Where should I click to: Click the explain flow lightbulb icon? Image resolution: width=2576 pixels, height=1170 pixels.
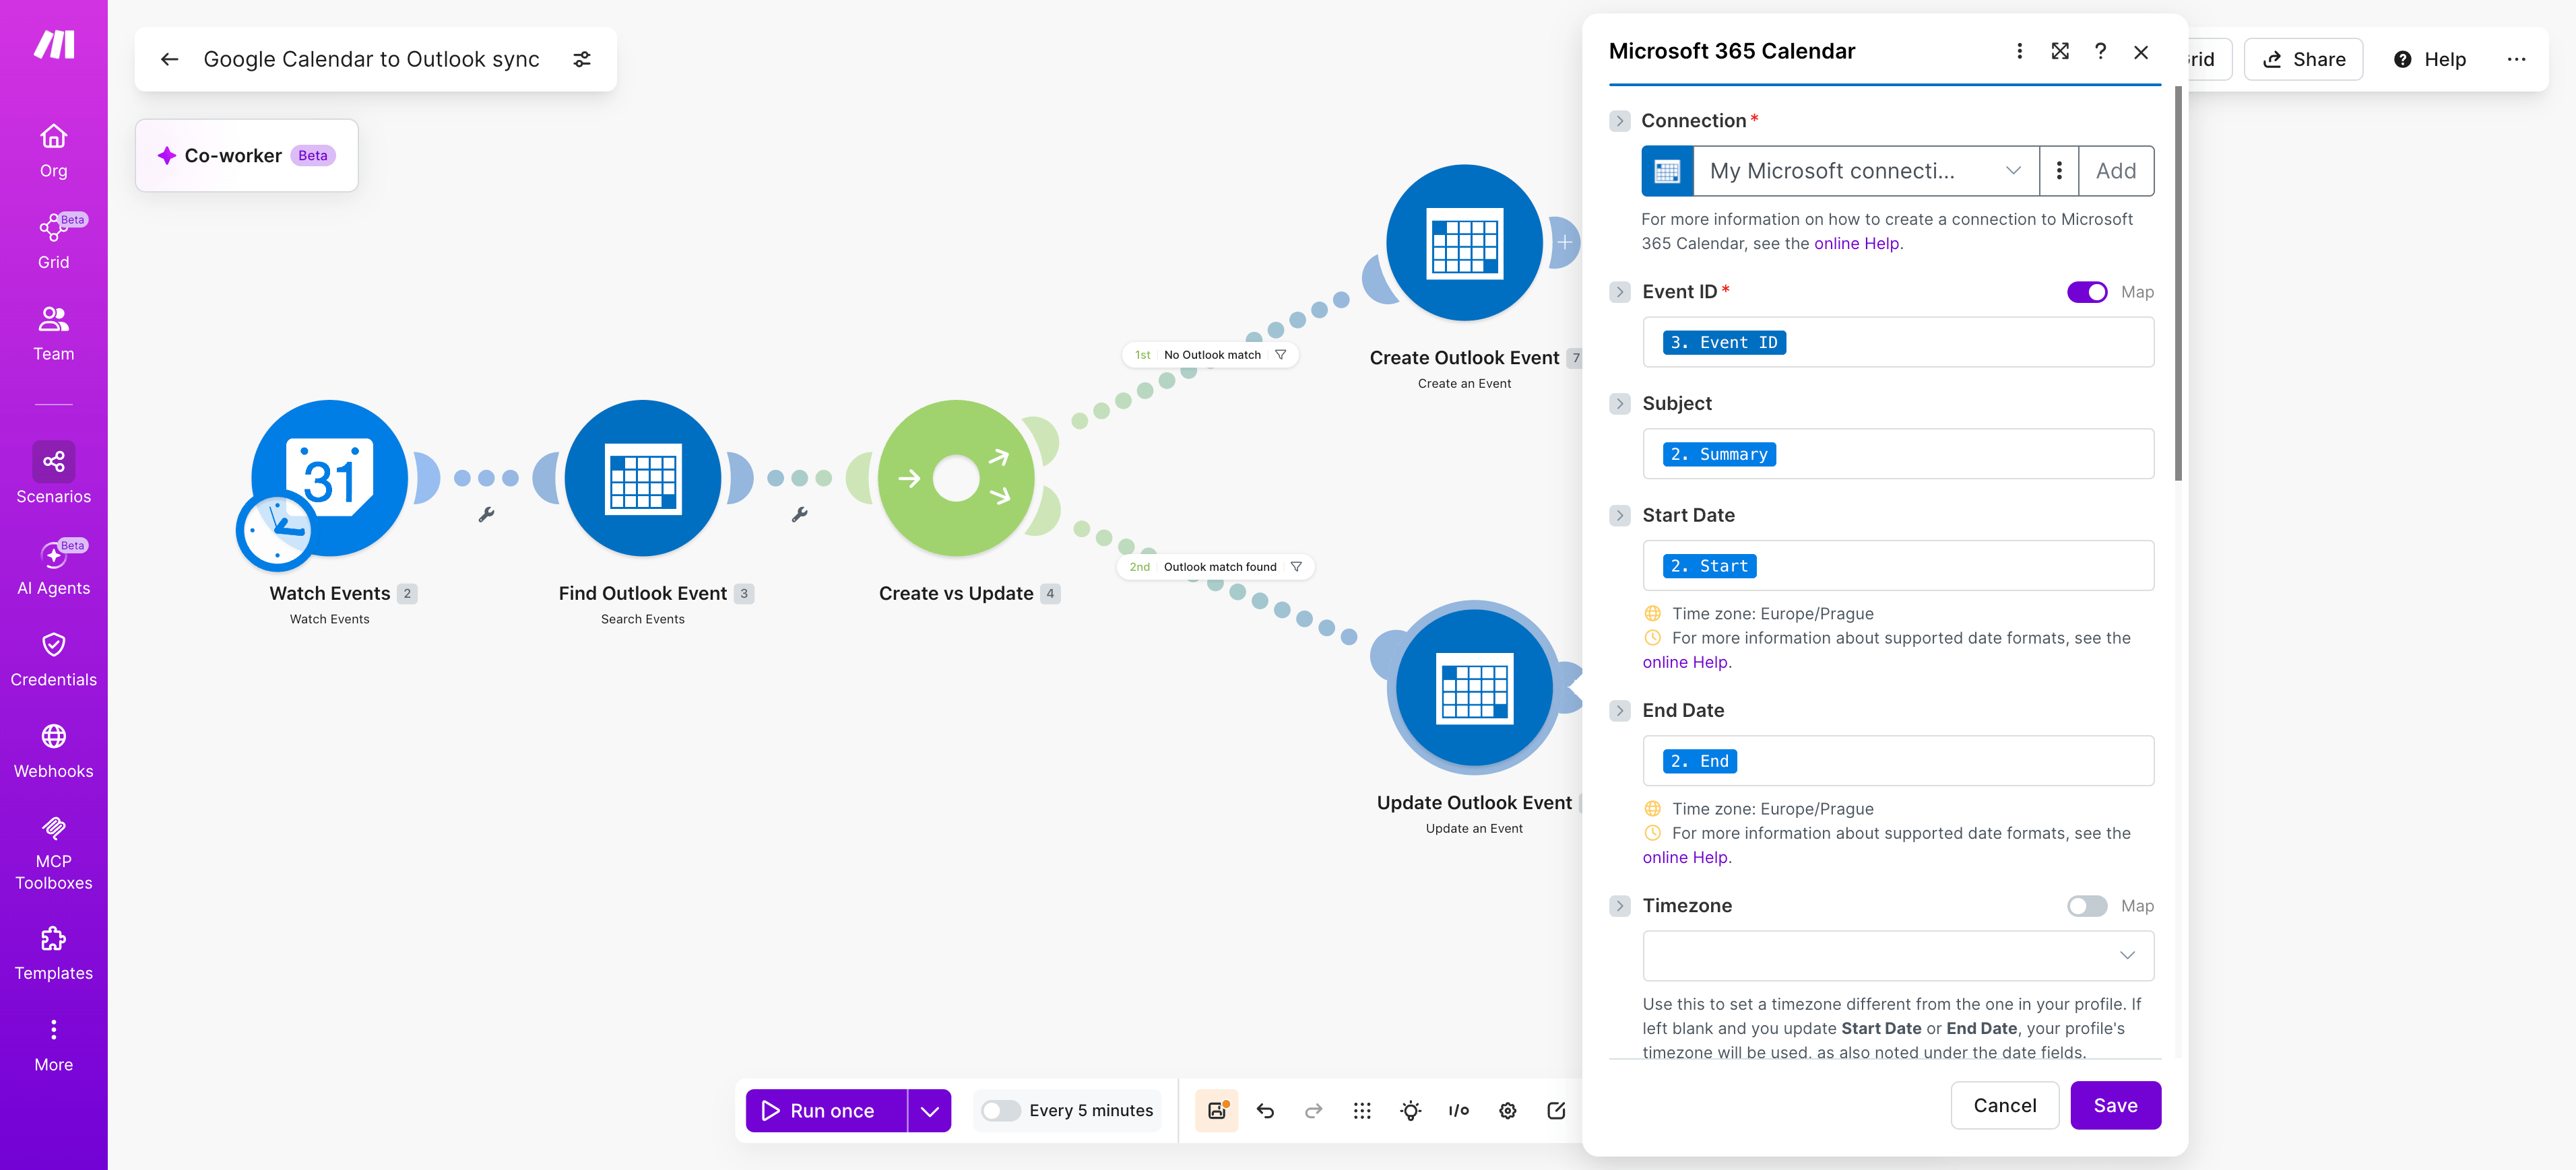click(1410, 1110)
